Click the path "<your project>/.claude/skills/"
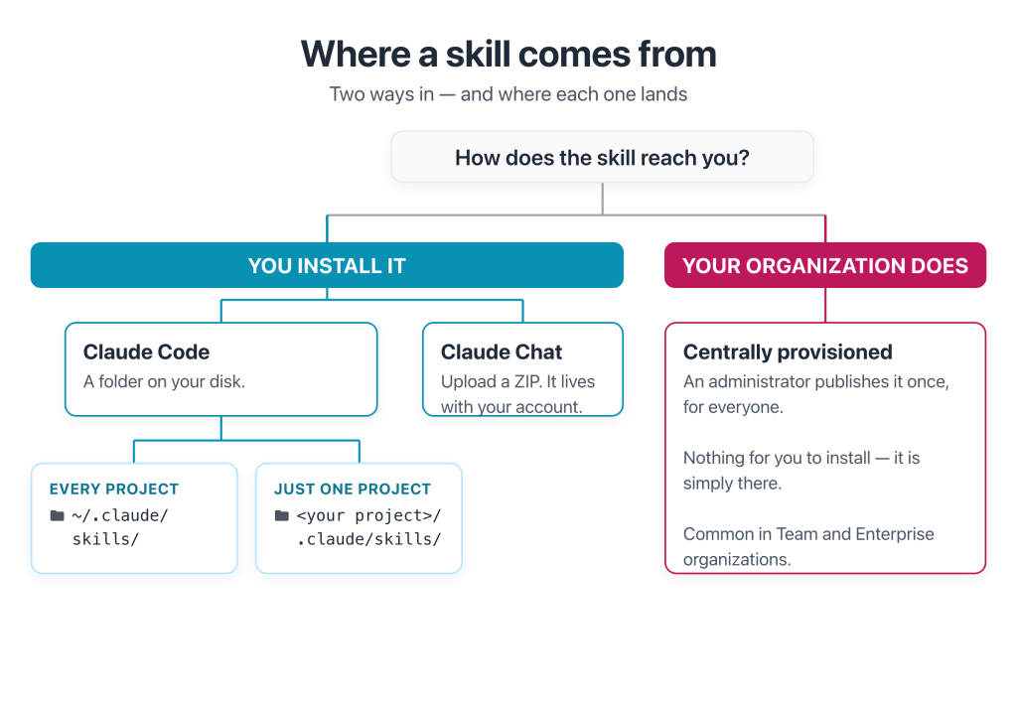 click(369, 527)
